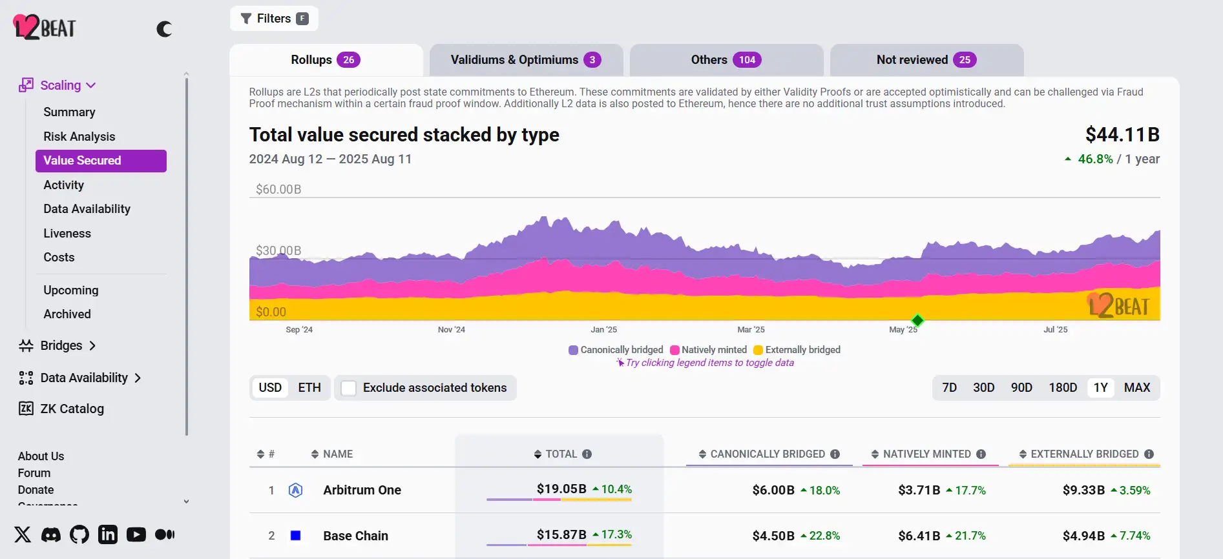Viewport: 1223px width, 559px height.
Task: Open the Filters button
Action: (274, 19)
